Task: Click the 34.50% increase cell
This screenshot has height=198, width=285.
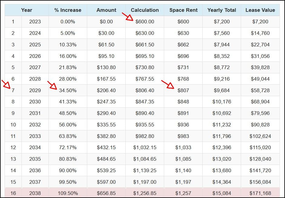Action: click(68, 90)
